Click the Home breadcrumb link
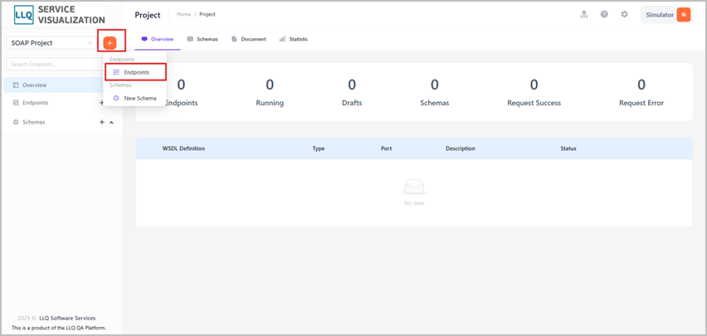This screenshot has width=707, height=336. pos(183,14)
